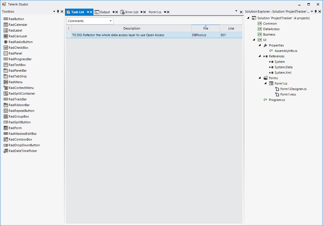Sort by the Line column header
This screenshot has height=226, width=323.
click(x=231, y=28)
